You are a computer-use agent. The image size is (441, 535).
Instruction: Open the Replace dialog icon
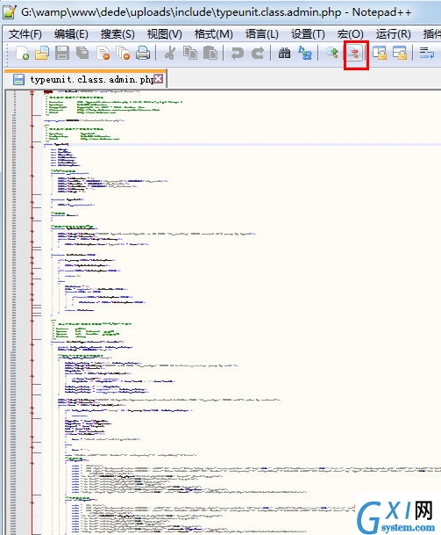(305, 54)
